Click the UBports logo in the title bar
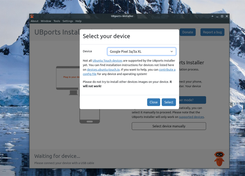The height and width of the screenshot is (176, 245). [x=32, y=16]
